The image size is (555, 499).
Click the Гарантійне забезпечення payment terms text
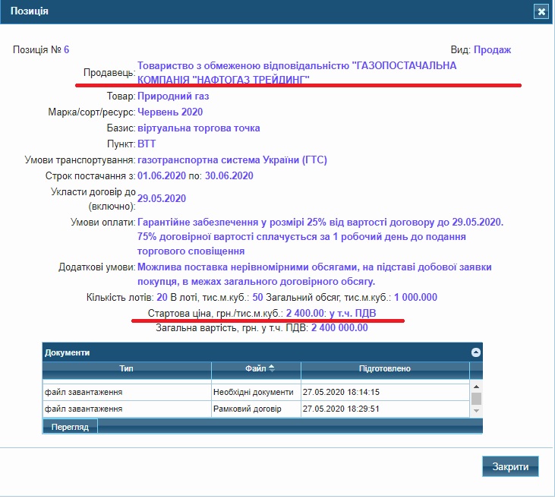320,236
